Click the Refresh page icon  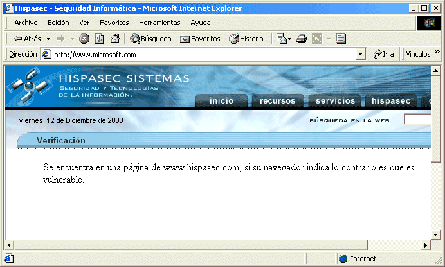click(99, 39)
